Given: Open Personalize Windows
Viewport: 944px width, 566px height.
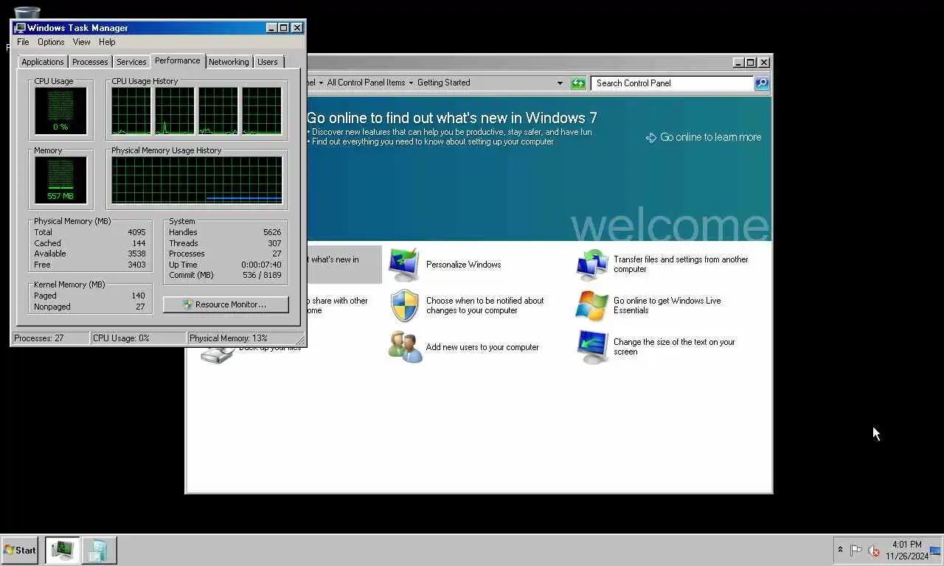Looking at the screenshot, I should [463, 265].
